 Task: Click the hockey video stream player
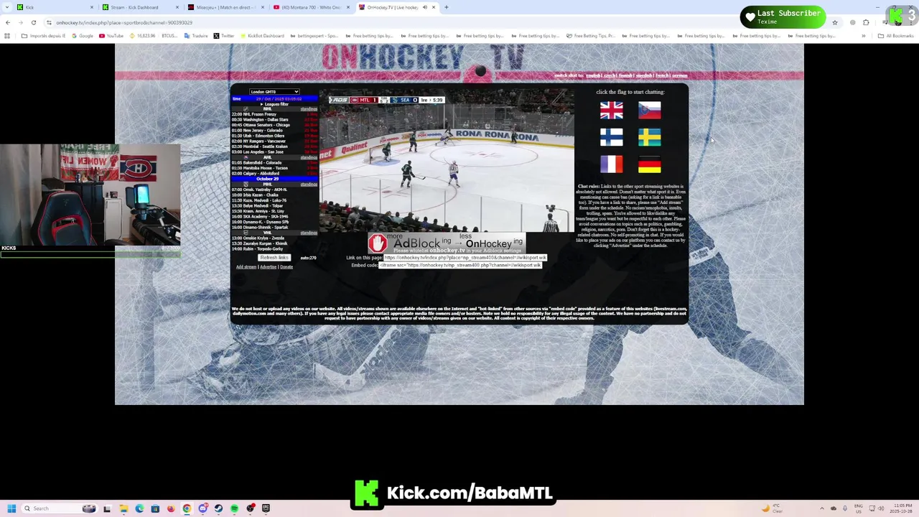click(446, 160)
